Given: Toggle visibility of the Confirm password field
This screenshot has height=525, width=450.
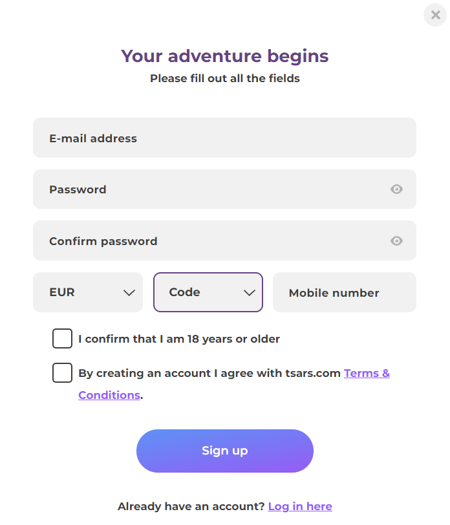Looking at the screenshot, I should pyautogui.click(x=396, y=241).
